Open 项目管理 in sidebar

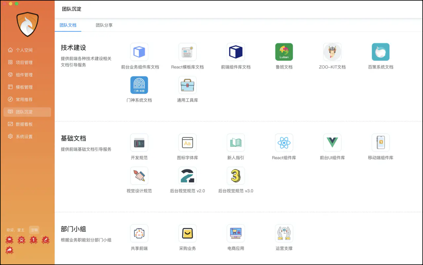27,62
